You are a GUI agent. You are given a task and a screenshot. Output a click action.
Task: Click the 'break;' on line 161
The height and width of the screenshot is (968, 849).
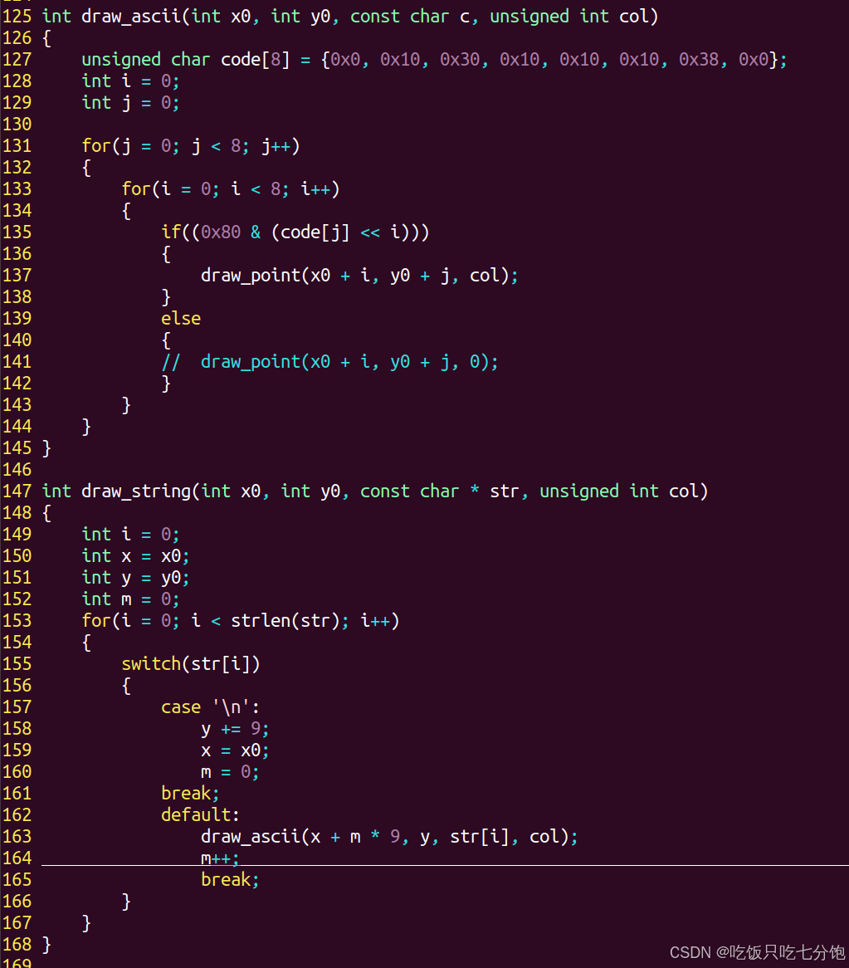190,794
